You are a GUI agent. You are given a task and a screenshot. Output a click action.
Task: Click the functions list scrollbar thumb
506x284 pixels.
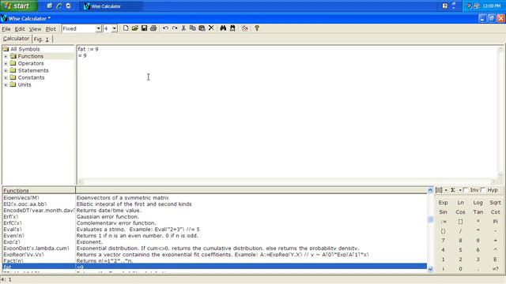point(430,219)
